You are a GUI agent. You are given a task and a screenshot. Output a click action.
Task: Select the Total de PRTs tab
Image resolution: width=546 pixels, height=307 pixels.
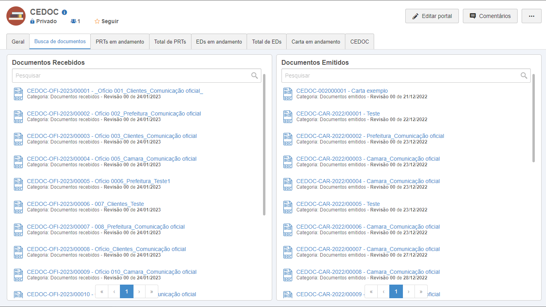click(x=170, y=42)
